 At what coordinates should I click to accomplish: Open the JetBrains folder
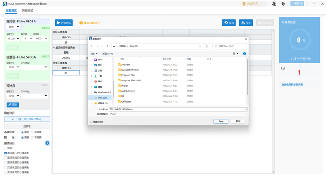pyautogui.click(x=126, y=65)
